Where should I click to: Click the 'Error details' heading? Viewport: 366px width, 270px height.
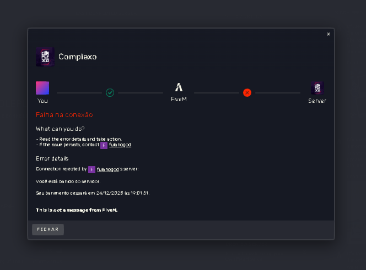click(52, 158)
